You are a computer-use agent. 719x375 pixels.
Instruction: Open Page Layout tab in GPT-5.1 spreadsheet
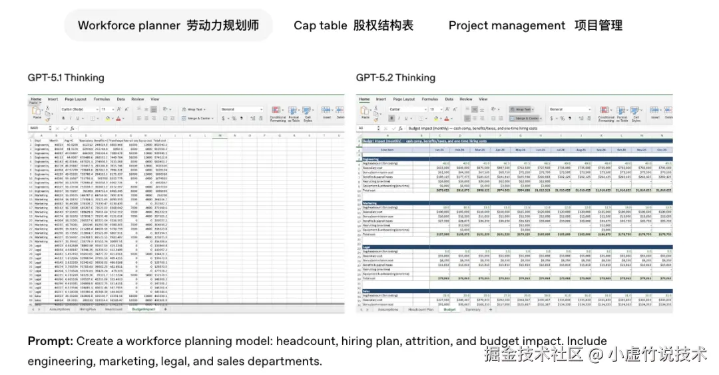[x=76, y=99]
